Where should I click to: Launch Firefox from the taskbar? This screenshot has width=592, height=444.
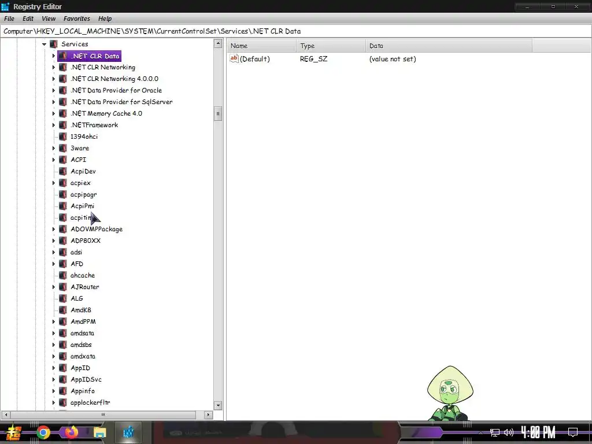[71, 432]
